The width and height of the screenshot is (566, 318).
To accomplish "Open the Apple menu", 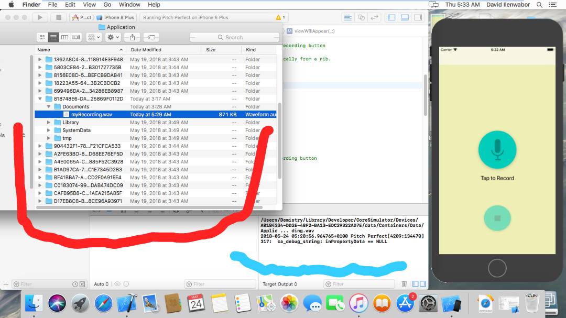I will coord(11,5).
